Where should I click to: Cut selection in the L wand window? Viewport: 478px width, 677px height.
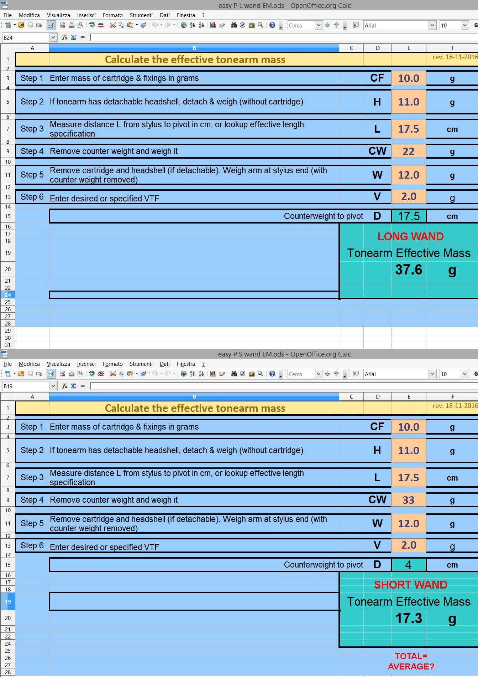[x=113, y=25]
